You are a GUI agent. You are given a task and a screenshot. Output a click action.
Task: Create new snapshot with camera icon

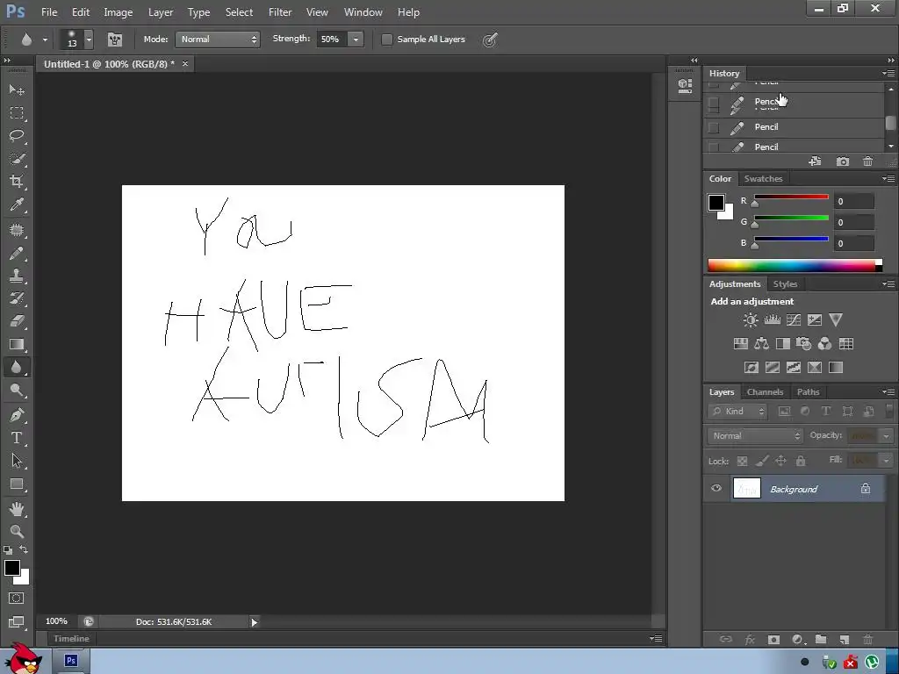[842, 161]
